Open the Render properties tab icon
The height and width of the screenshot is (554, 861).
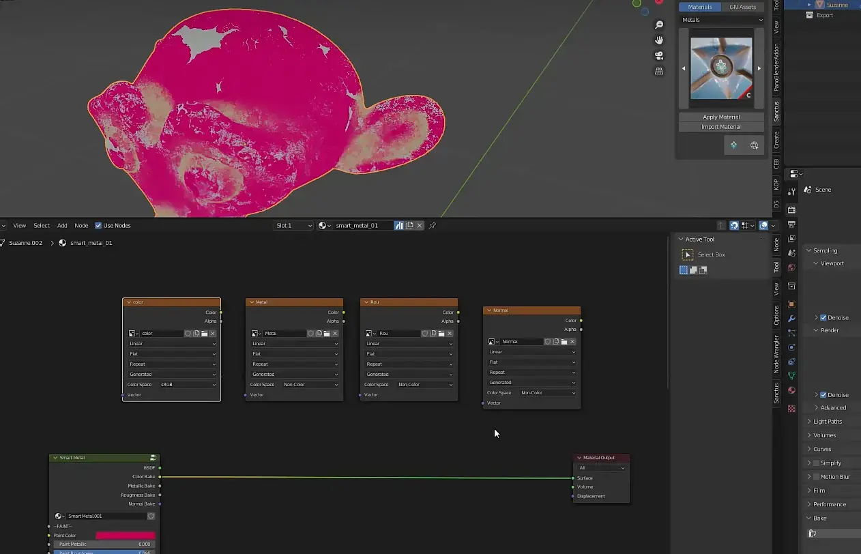tap(791, 209)
